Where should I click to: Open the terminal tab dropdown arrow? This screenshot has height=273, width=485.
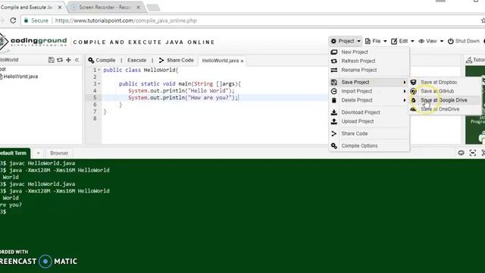click(x=38, y=153)
